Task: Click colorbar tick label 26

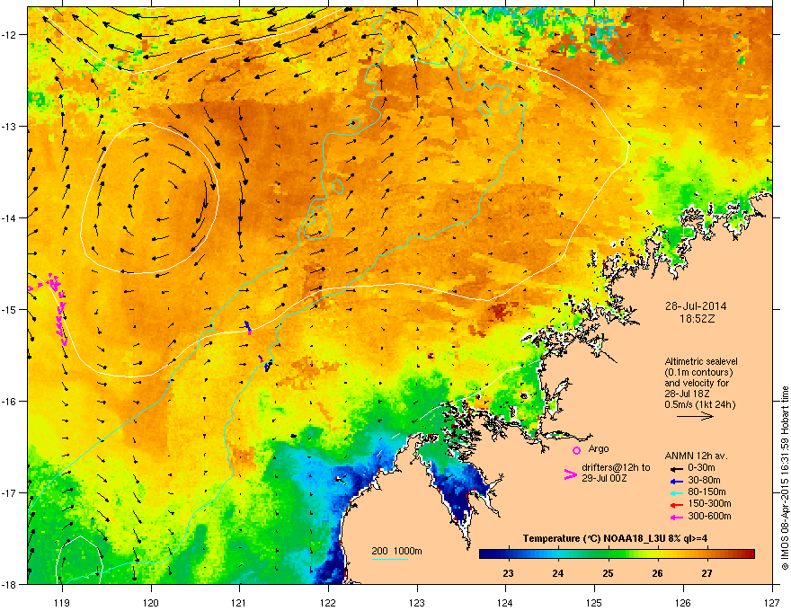Action: click(657, 573)
